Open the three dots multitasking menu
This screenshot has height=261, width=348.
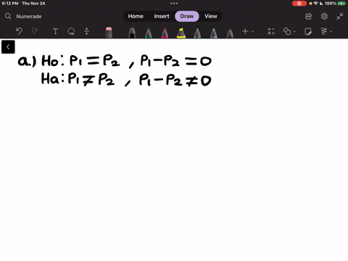[174, 4]
